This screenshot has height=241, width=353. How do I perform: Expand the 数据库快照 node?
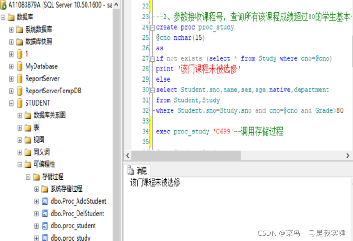tap(11, 42)
